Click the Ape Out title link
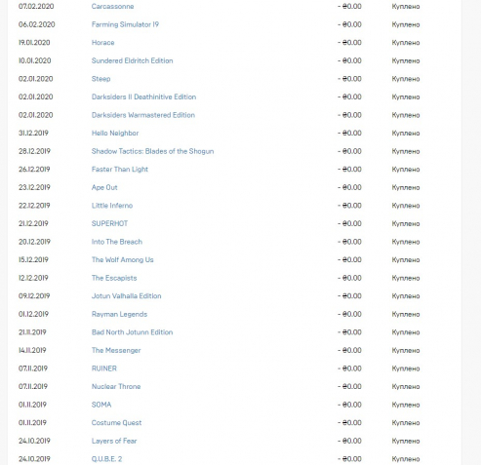Viewport: 481px width, 465px height. 104,187
